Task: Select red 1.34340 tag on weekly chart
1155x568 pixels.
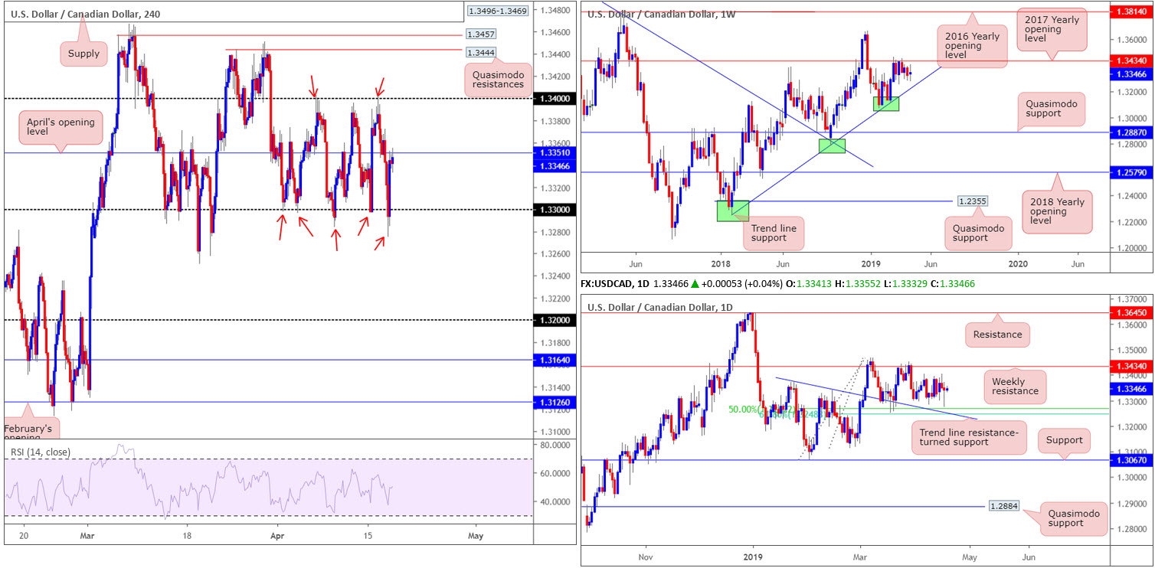Action: point(1132,60)
